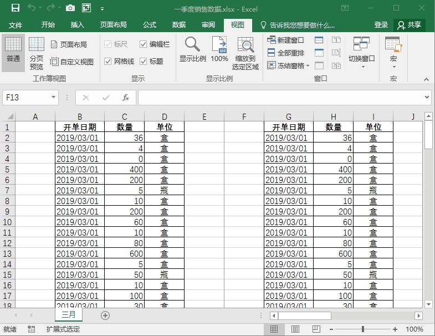Toggle the Gridlines (网格线) checkbox
The width and height of the screenshot is (435, 336).
click(x=108, y=62)
